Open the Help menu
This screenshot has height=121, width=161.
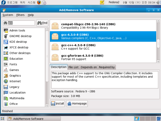point(31,15)
